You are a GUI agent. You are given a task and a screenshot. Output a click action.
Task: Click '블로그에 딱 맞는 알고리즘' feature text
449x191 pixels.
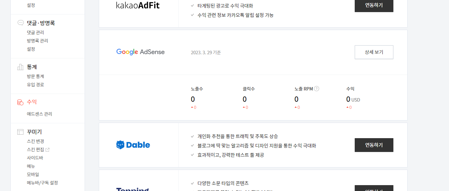pyautogui.click(x=257, y=146)
